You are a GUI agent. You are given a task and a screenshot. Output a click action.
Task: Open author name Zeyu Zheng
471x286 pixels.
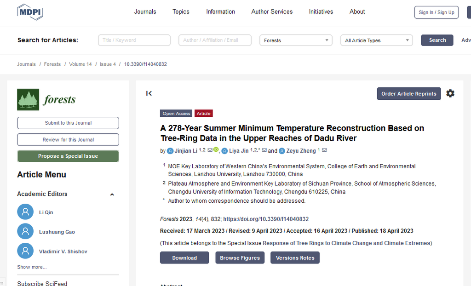[301, 151]
